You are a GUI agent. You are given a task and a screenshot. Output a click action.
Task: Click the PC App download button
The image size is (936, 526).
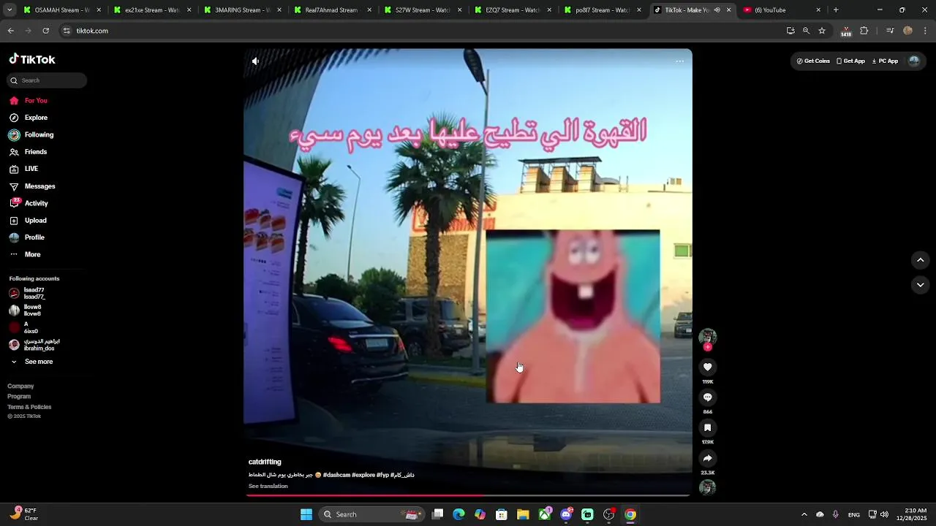(885, 61)
